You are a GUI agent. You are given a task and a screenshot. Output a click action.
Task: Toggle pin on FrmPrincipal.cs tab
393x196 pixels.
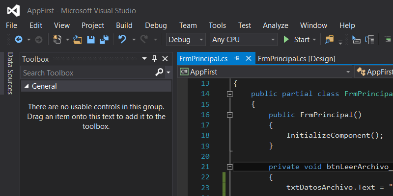pyautogui.click(x=237, y=58)
